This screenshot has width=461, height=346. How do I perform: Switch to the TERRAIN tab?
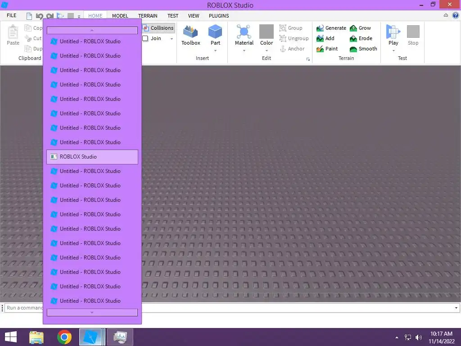tap(148, 16)
